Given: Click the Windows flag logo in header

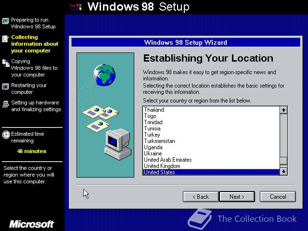Looking at the screenshot, I should (76, 7).
